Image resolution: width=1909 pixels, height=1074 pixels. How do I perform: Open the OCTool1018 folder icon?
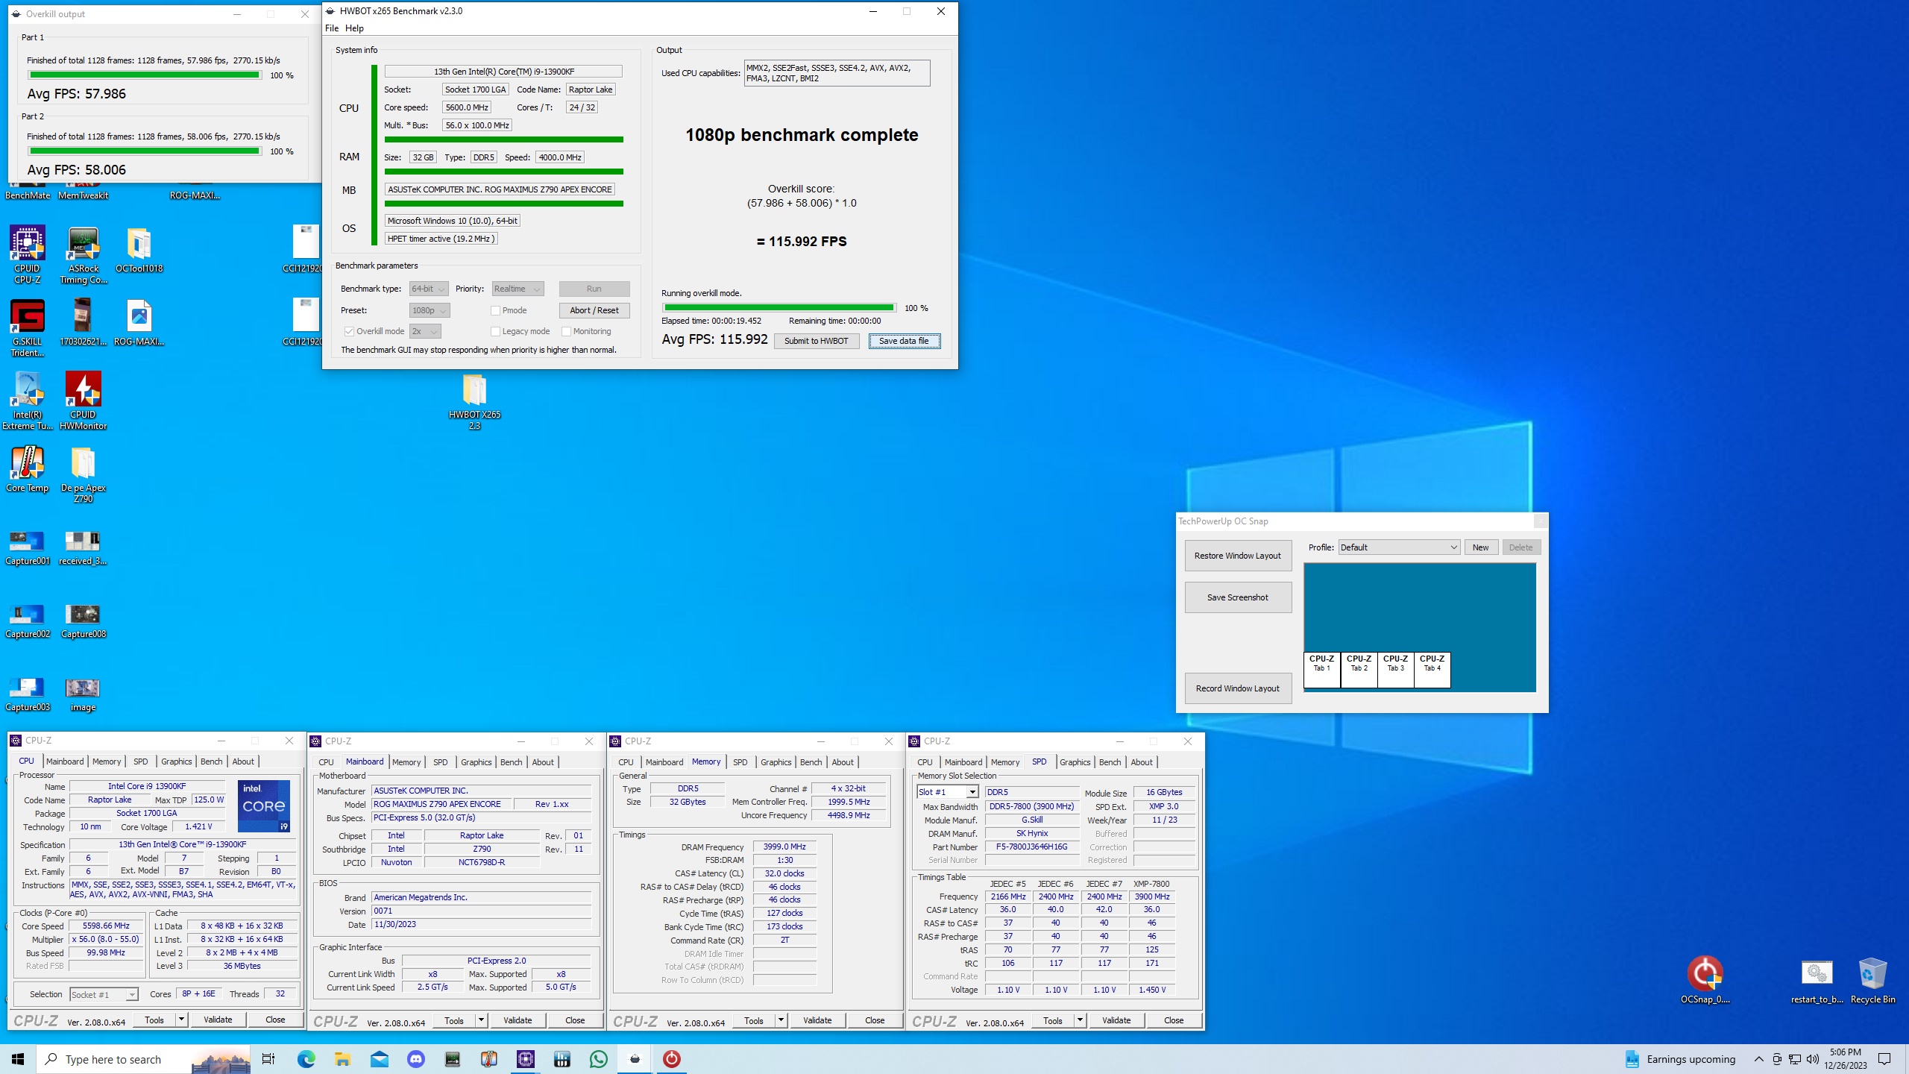point(139,250)
